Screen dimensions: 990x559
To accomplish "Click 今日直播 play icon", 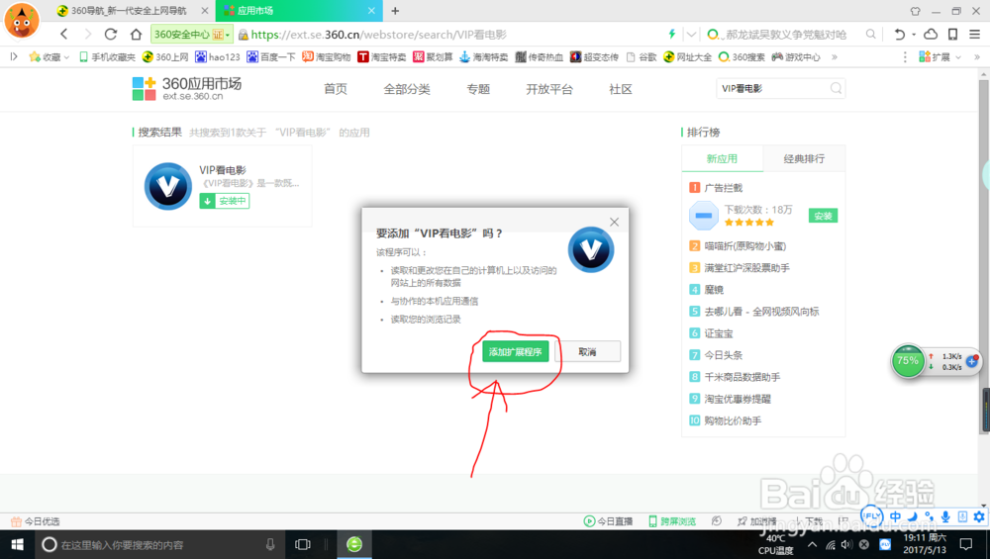I will coord(589,521).
